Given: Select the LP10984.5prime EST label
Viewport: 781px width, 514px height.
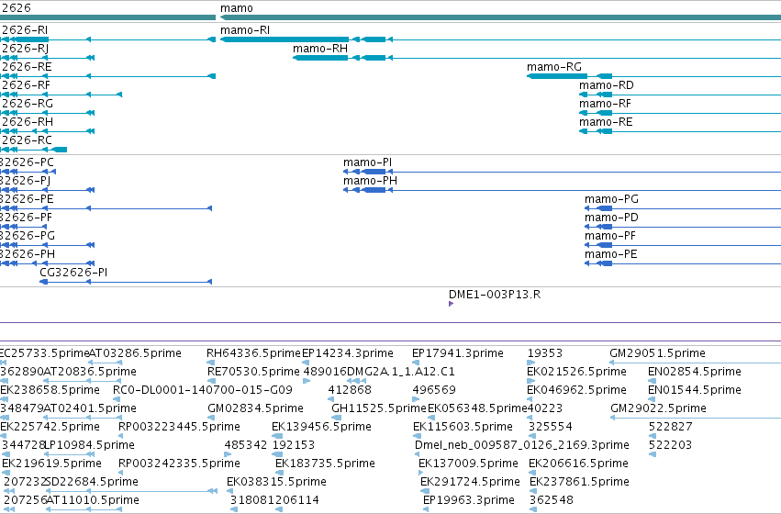Looking at the screenshot, I should 90,445.
